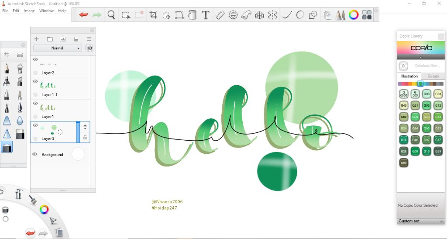Open the Image menu
Viewport: 447px width, 239px height.
pos(29,11)
